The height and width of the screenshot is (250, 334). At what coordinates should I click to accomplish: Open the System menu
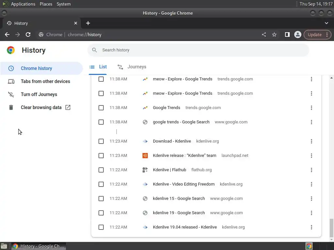click(x=64, y=4)
